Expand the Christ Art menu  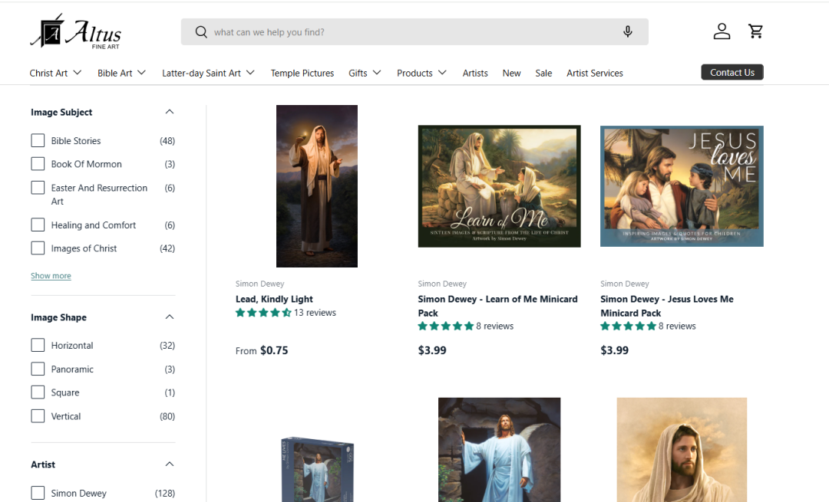[55, 73]
